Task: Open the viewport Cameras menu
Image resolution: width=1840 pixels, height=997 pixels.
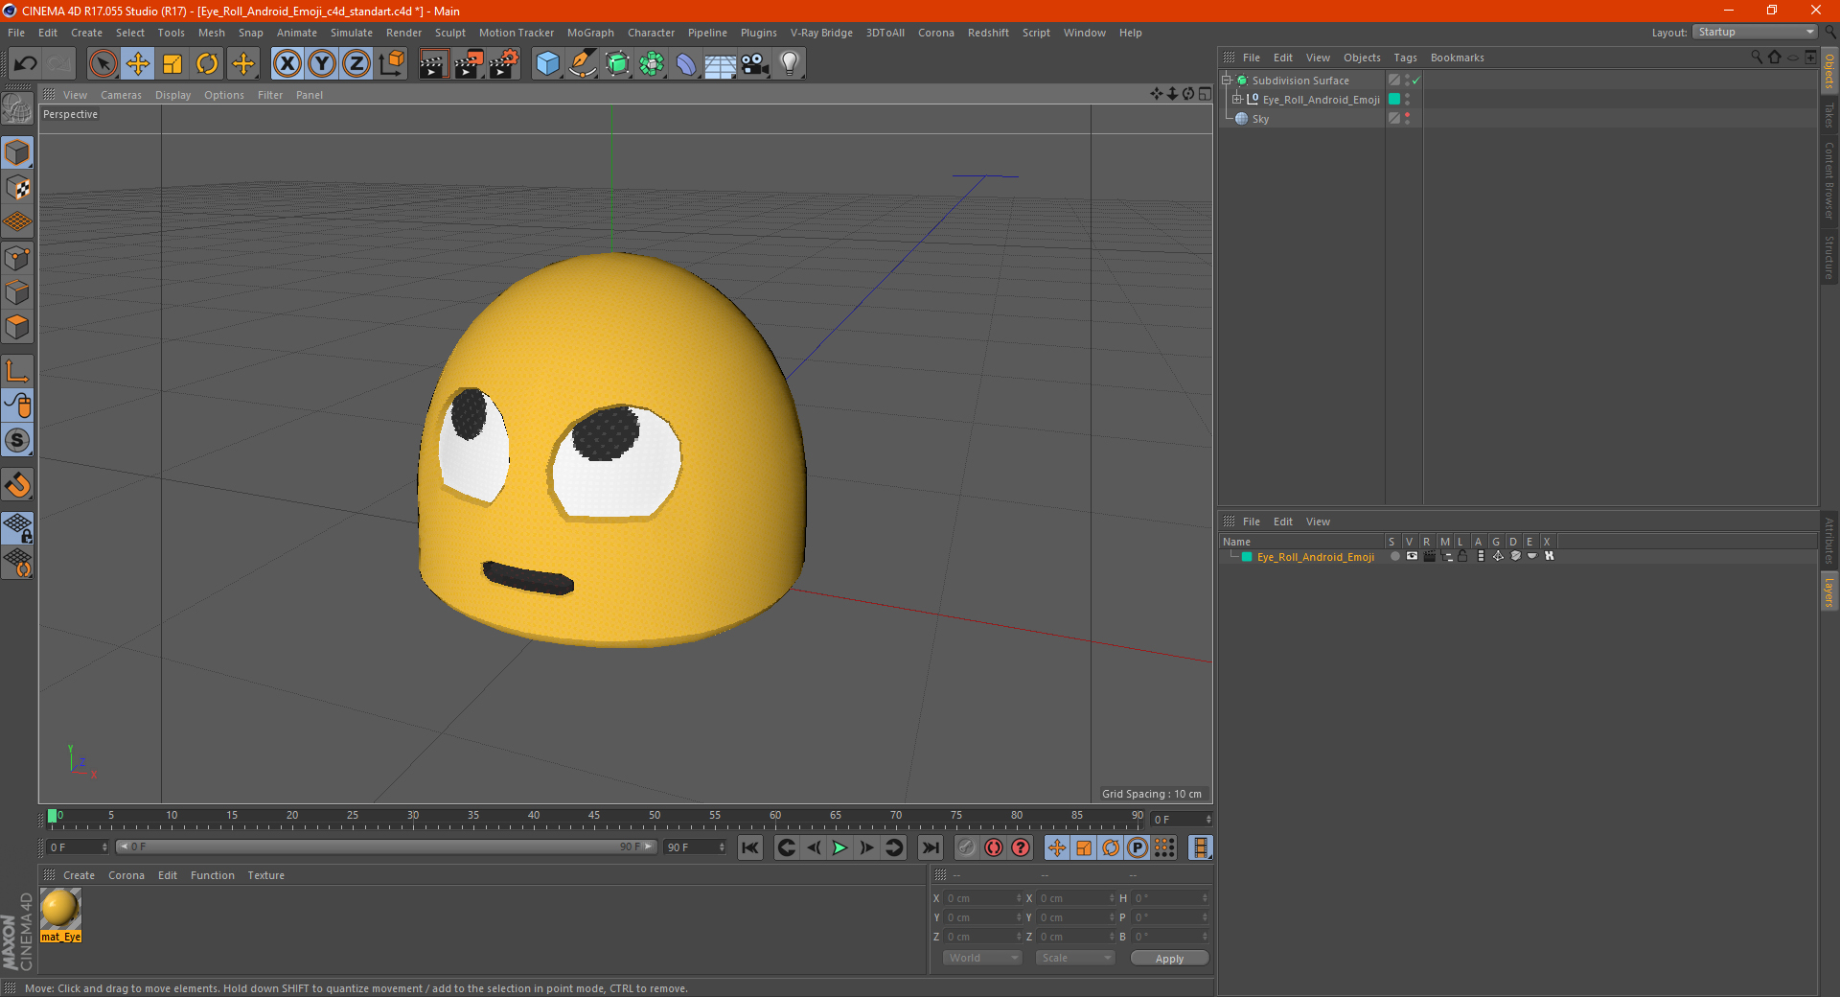Action: tap(121, 95)
